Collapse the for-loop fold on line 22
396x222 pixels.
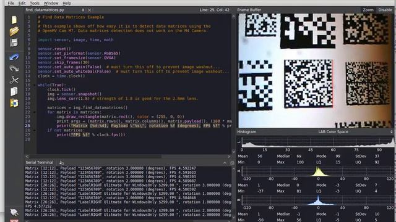(x=35, y=112)
